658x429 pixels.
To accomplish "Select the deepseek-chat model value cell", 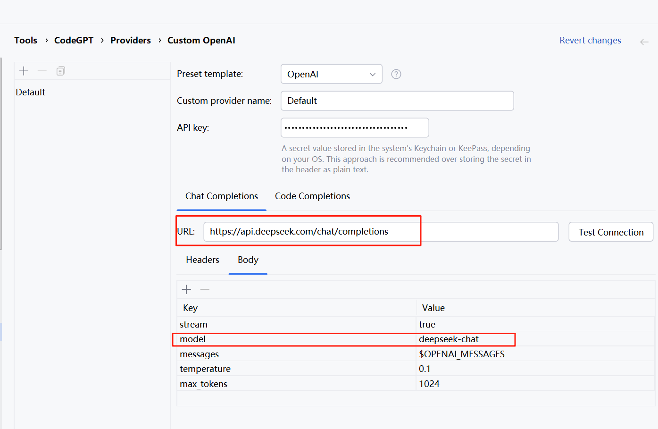I will (535, 339).
